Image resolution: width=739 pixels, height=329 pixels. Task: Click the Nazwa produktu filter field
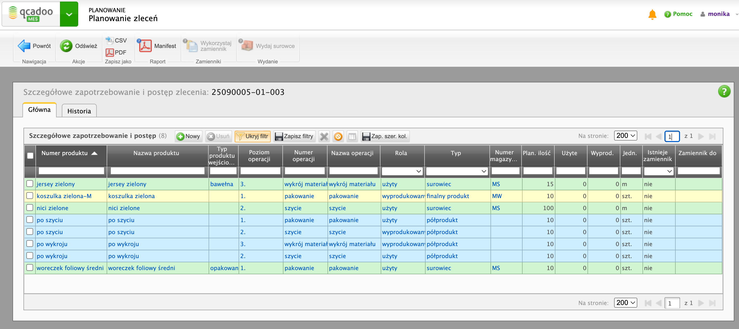point(157,171)
